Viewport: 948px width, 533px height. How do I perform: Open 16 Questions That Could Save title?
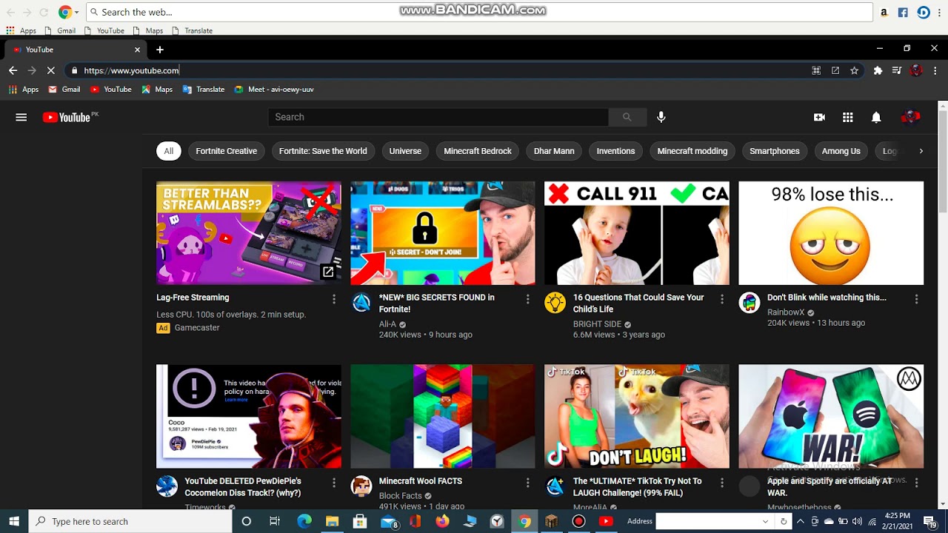tap(638, 304)
